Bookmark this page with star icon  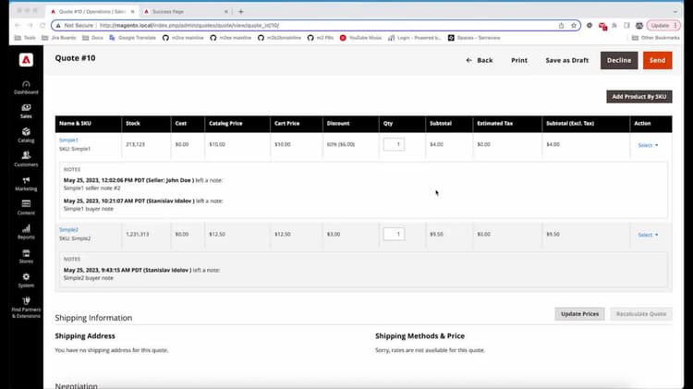(x=574, y=26)
